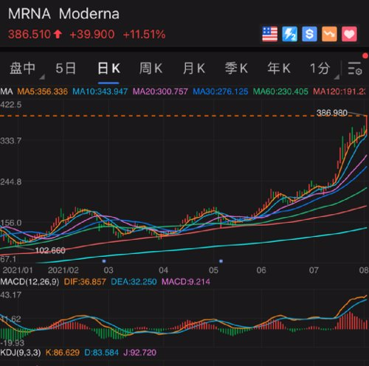Viewport: 369px width, 366px height.
Task: Tap the blue dollar sign icon
Action: click(309, 34)
